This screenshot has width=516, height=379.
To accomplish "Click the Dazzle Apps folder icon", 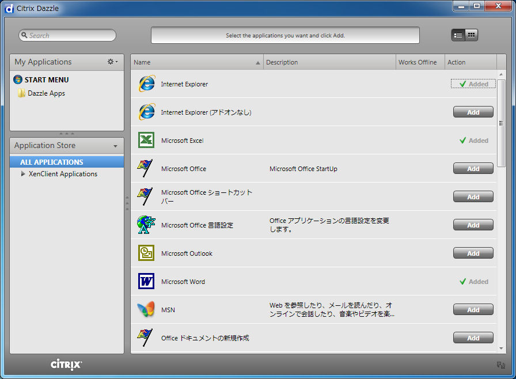I will (21, 93).
